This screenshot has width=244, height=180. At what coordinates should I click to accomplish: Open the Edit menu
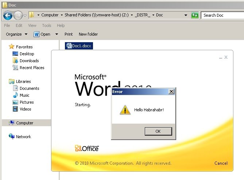[x=19, y=25]
